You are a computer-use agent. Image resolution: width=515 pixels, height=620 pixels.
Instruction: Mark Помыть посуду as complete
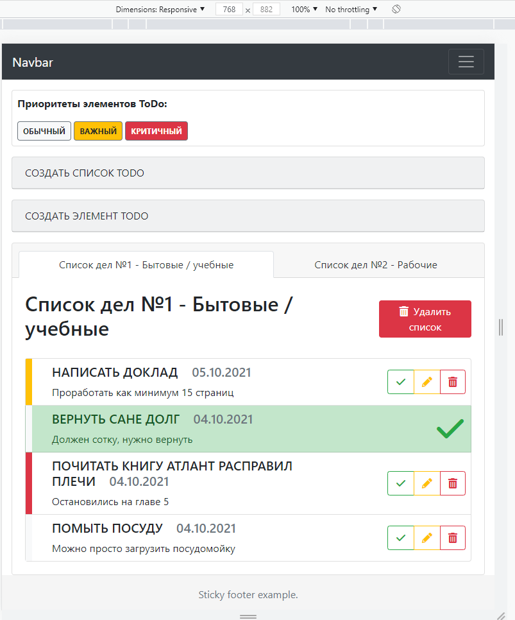400,538
